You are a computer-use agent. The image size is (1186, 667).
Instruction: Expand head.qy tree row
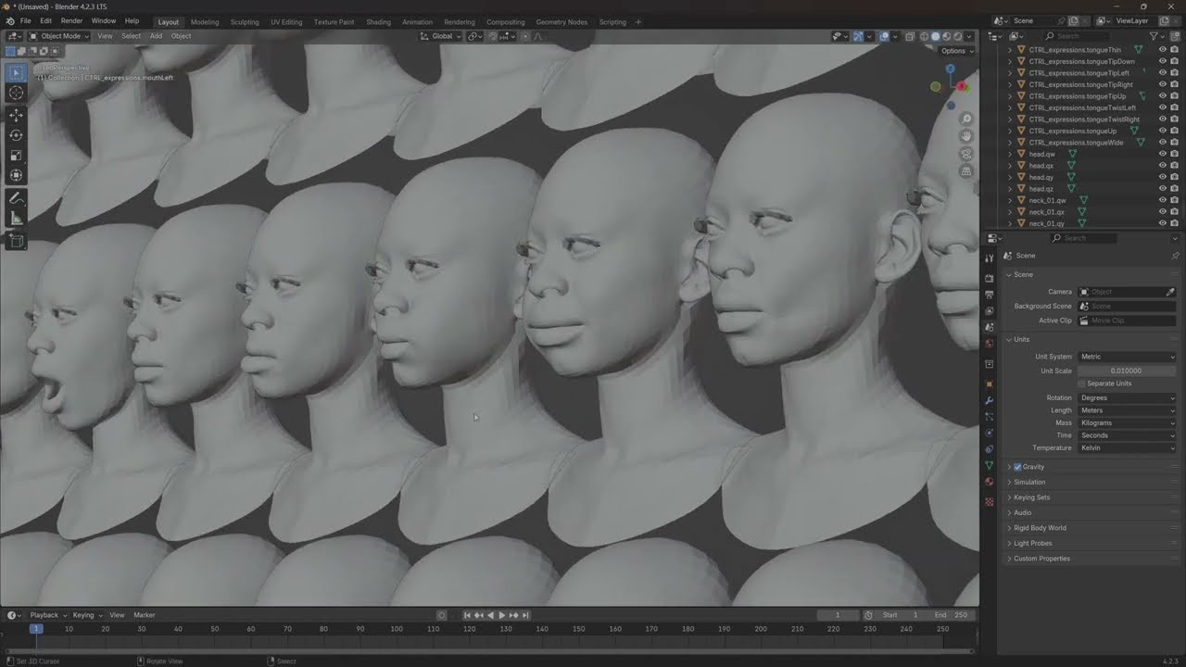pos(1010,177)
